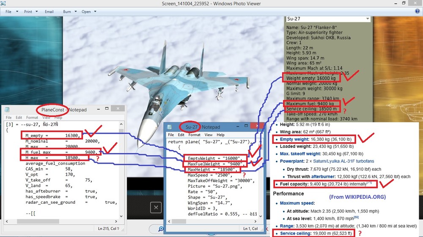Click the Su-27 Notepad title bar icon

tap(170, 127)
